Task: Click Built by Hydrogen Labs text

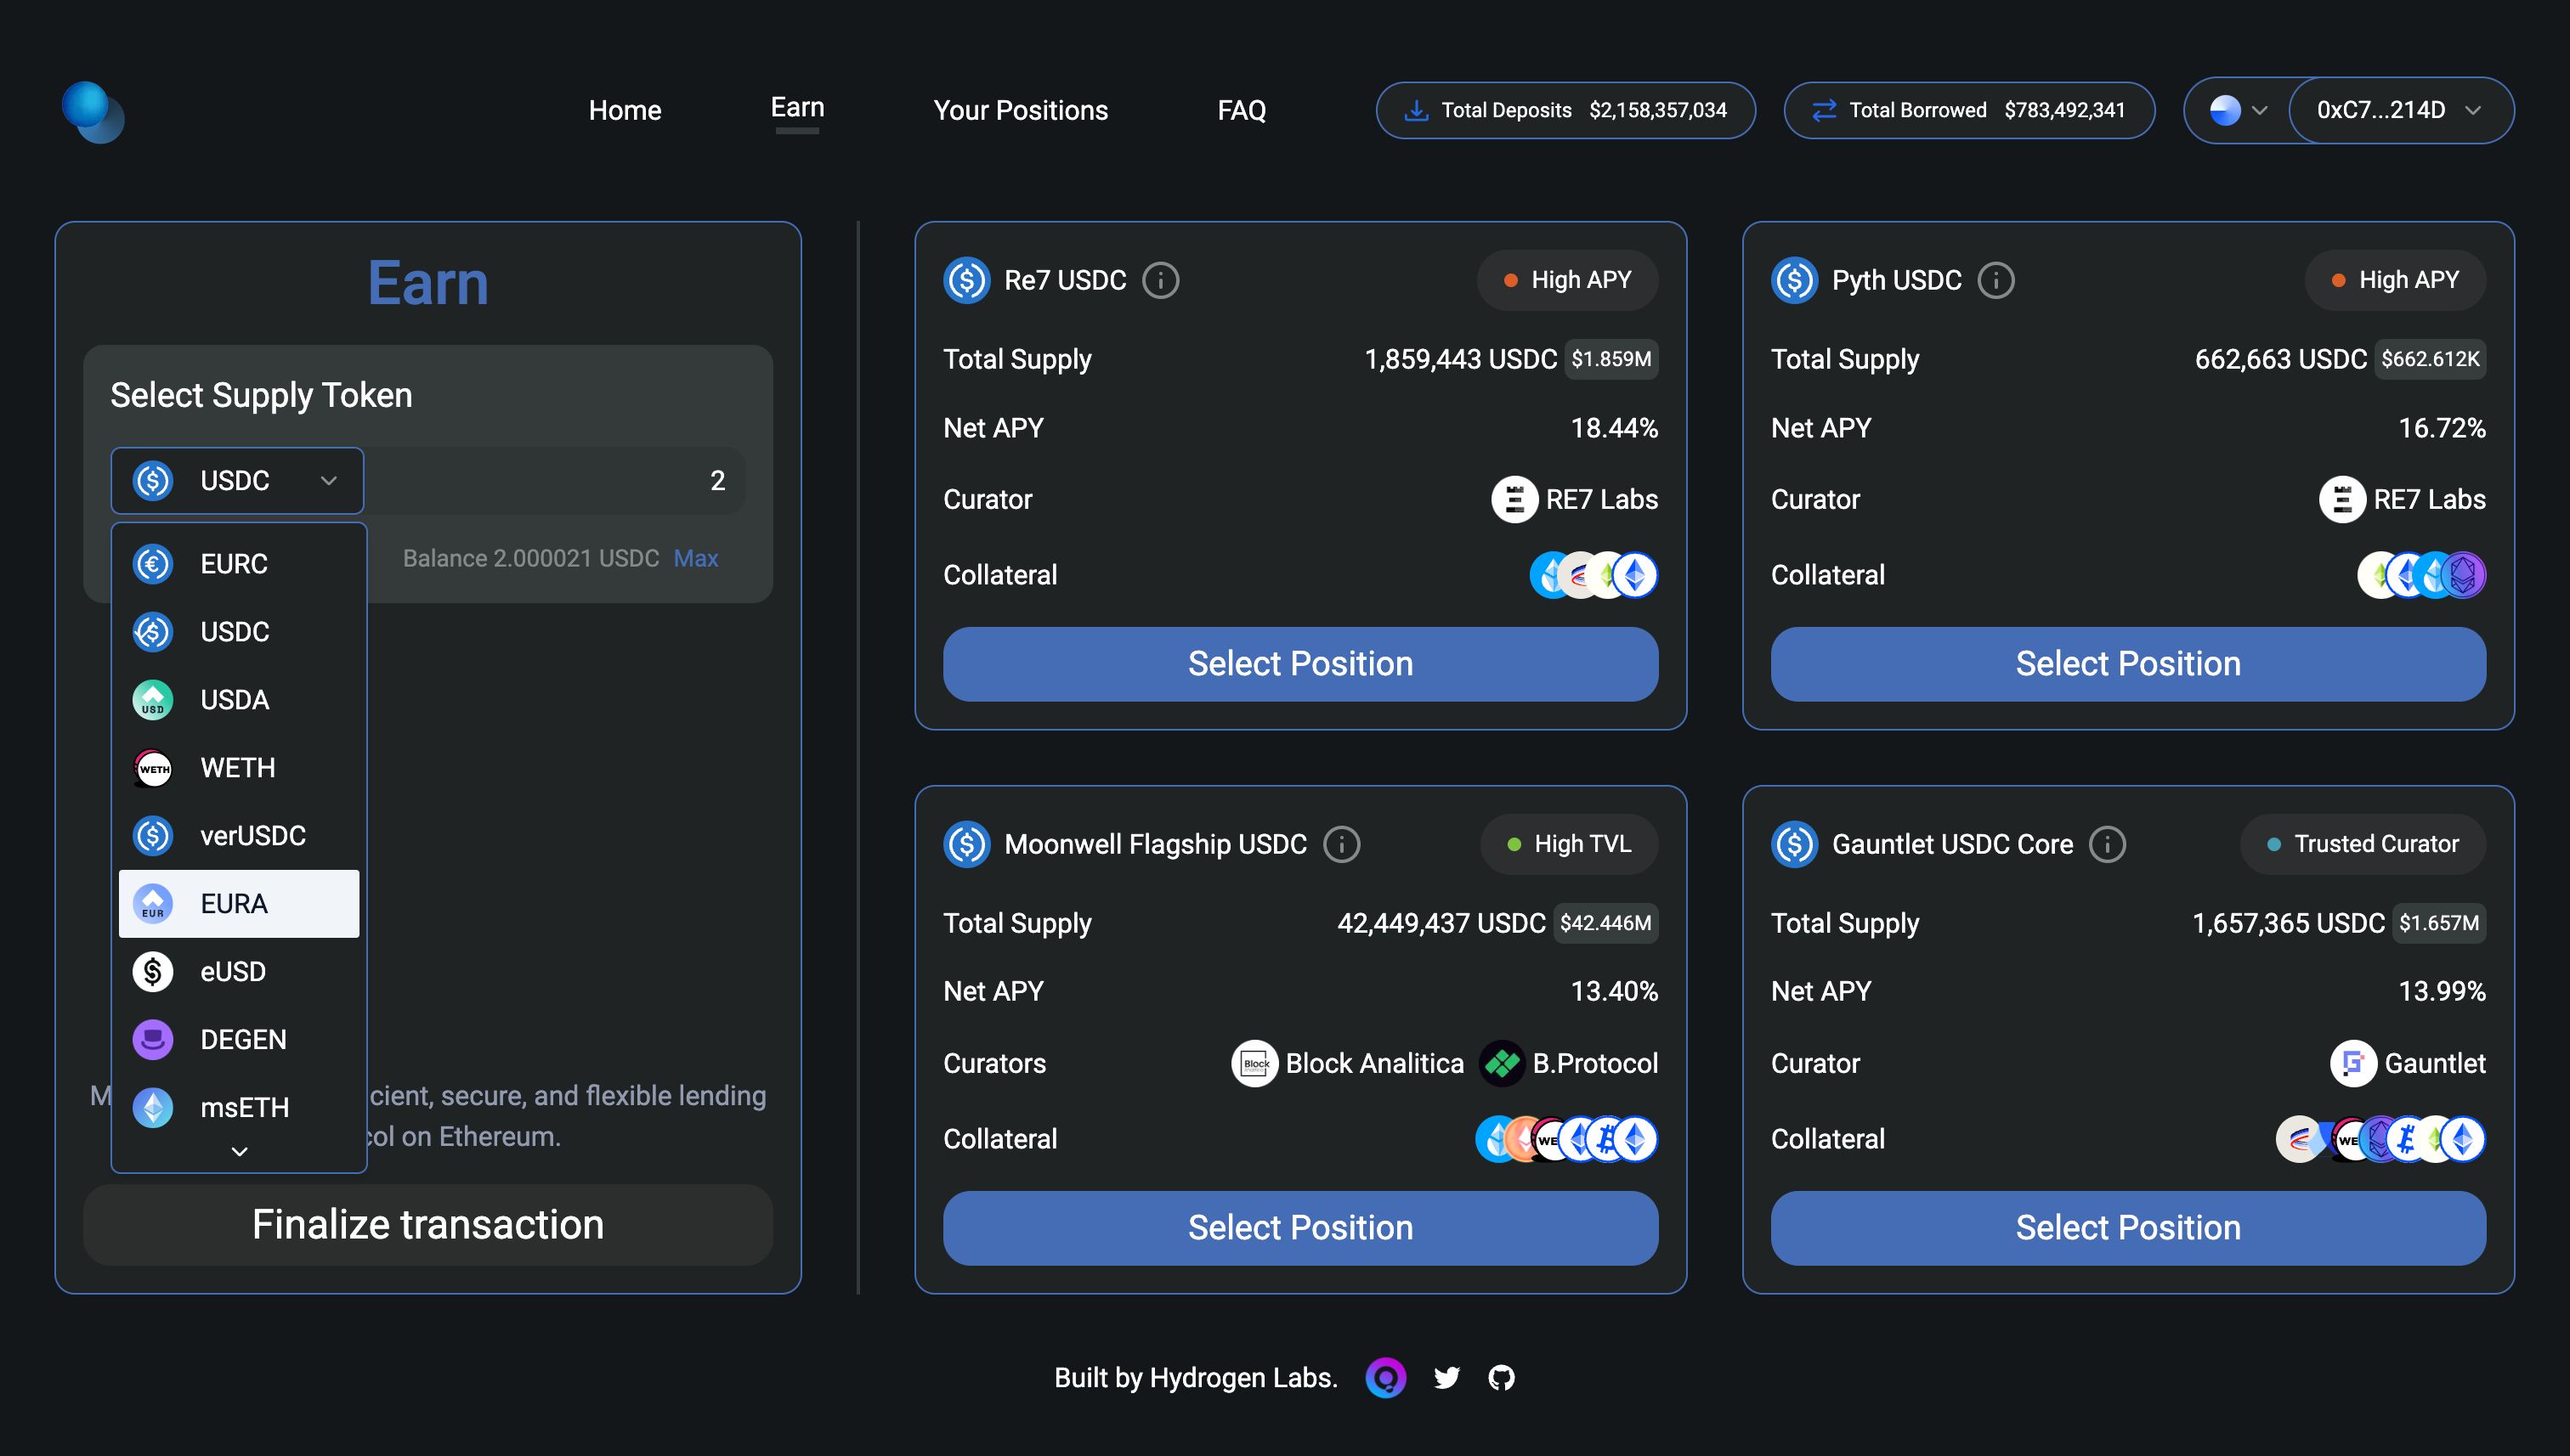Action: (1196, 1378)
